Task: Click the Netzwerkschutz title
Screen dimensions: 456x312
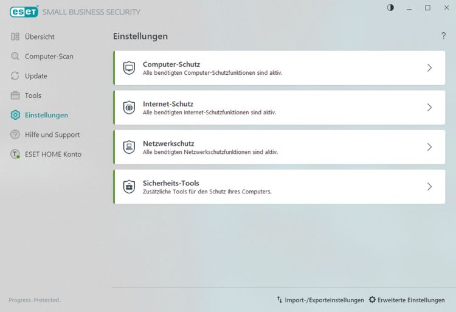Action: coord(168,144)
